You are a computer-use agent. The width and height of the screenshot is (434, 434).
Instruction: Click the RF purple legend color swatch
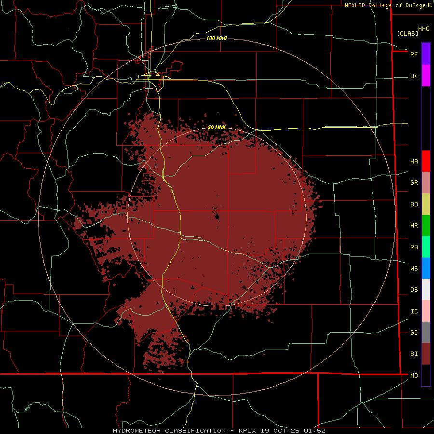coord(426,54)
